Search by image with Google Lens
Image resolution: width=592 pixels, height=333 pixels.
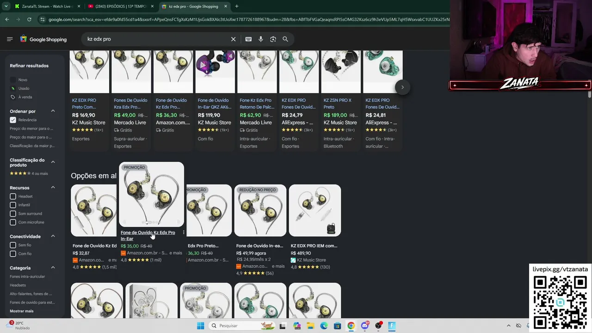pos(273,39)
